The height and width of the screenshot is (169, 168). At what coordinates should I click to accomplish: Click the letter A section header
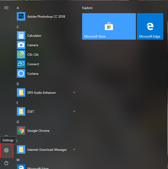tap(18, 8)
